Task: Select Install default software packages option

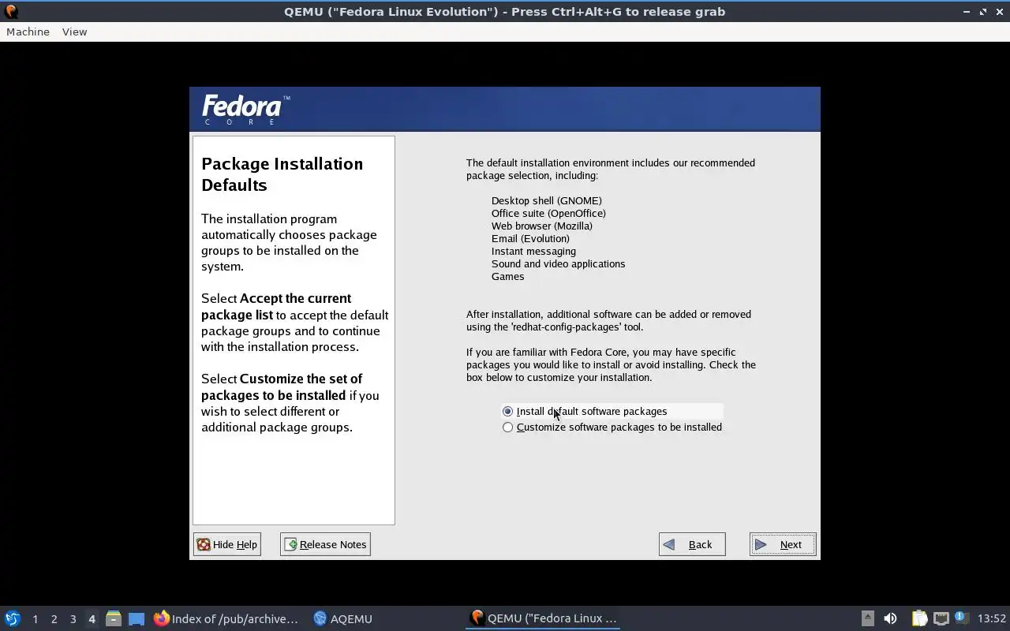Action: (612, 411)
